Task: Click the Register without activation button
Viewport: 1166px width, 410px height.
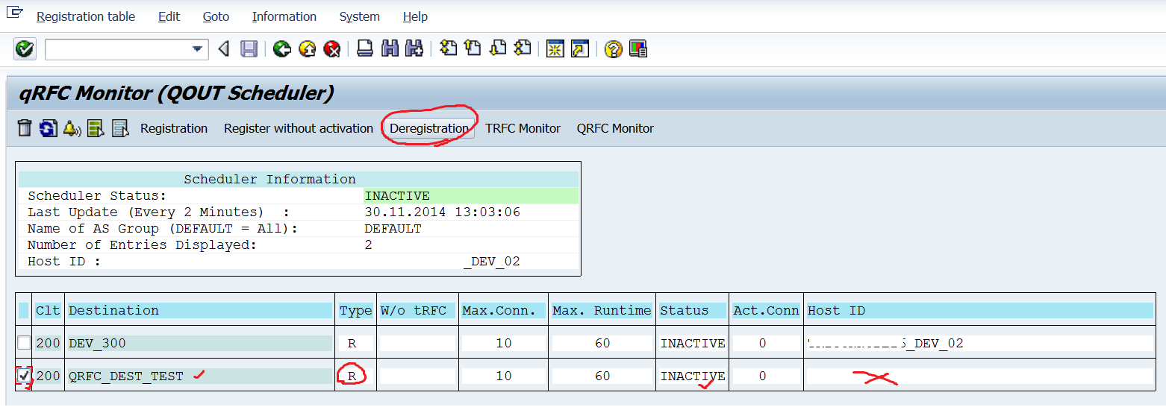Action: point(298,128)
